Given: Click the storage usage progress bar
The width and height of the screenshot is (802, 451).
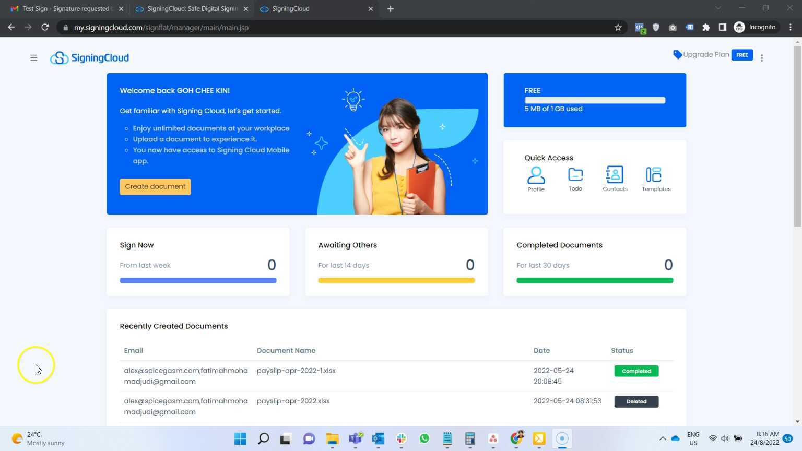Looking at the screenshot, I should [x=595, y=100].
